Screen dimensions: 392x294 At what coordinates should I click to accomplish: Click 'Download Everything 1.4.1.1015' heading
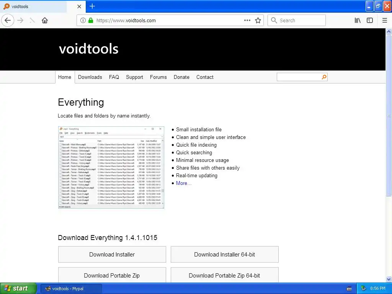pyautogui.click(x=108, y=237)
